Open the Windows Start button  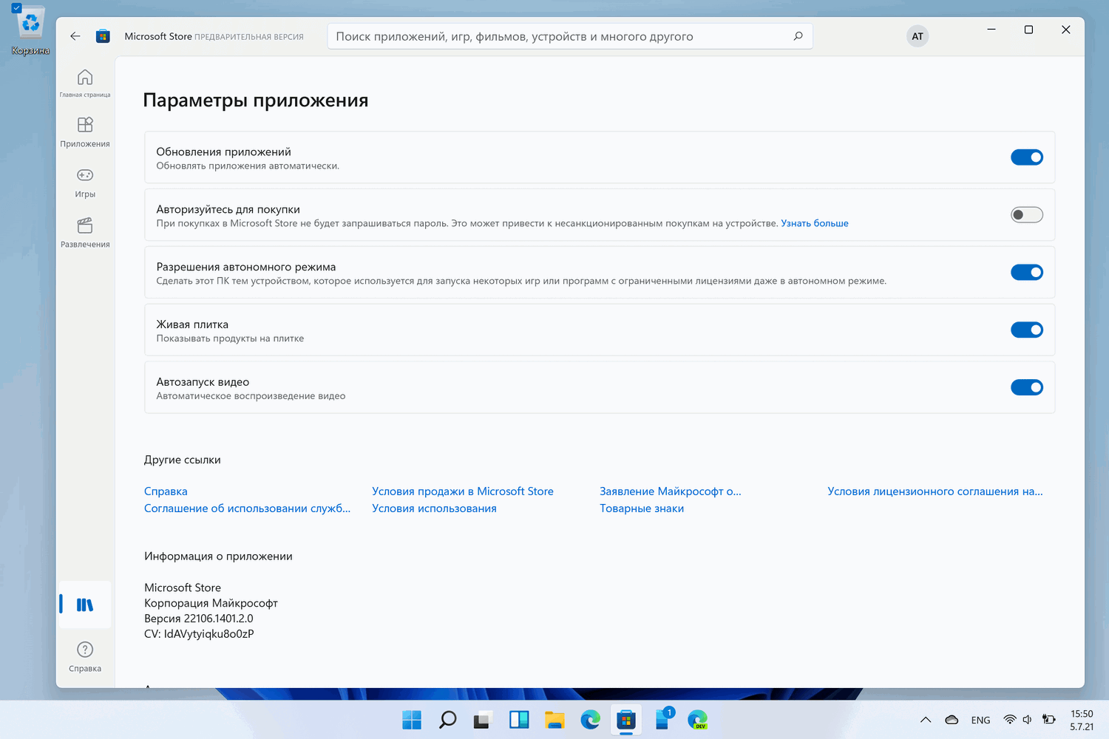pyautogui.click(x=412, y=720)
